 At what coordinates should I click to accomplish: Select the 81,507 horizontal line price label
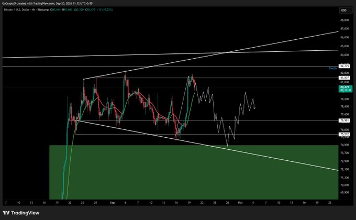coord(344,78)
